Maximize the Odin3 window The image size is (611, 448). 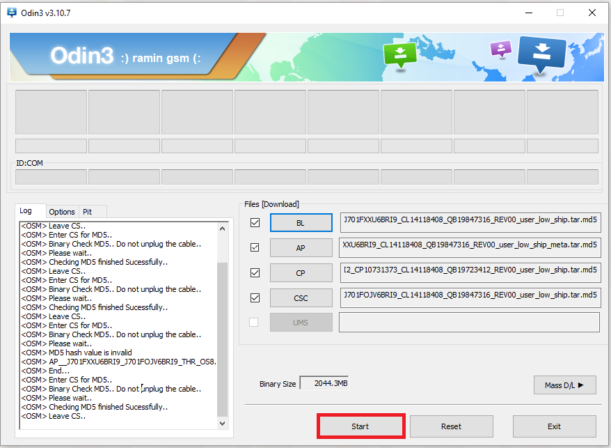pos(560,13)
